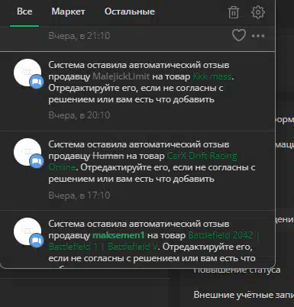
Task: Click the timestamp Вчера, в 17:10
Action: click(79, 196)
